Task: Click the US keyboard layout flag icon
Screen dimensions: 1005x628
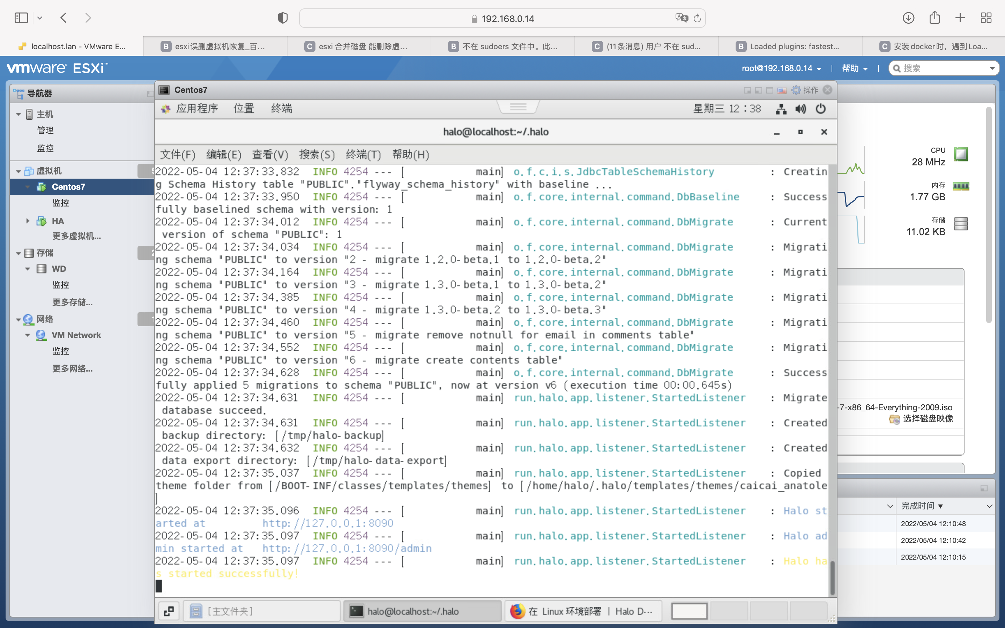Action: [782, 91]
